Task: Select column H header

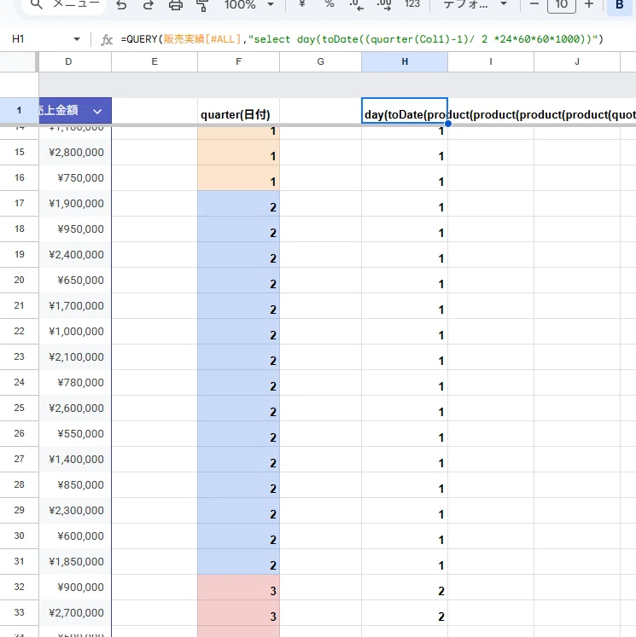Action: [405, 61]
